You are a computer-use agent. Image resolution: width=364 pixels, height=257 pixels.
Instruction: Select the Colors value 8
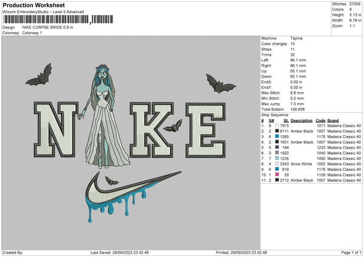click(351, 10)
